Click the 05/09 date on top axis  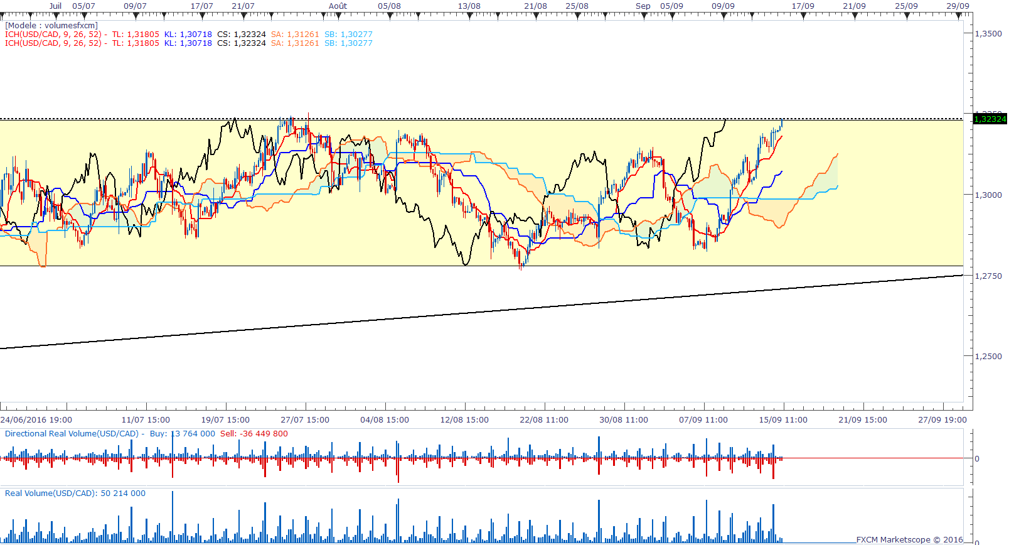coord(671,6)
